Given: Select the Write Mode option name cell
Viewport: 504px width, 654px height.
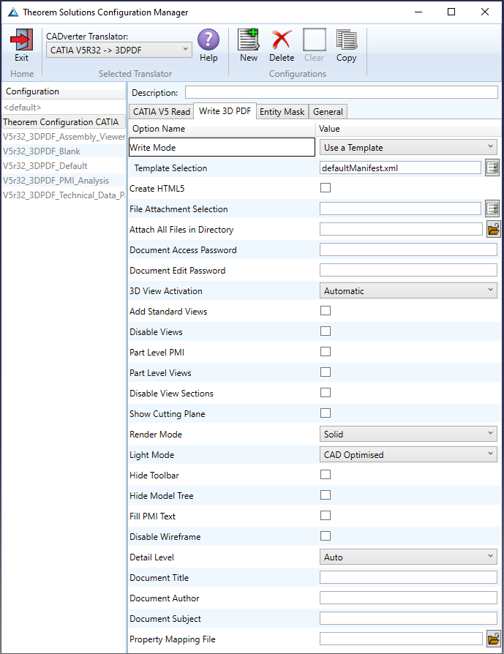Looking at the screenshot, I should pos(222,147).
